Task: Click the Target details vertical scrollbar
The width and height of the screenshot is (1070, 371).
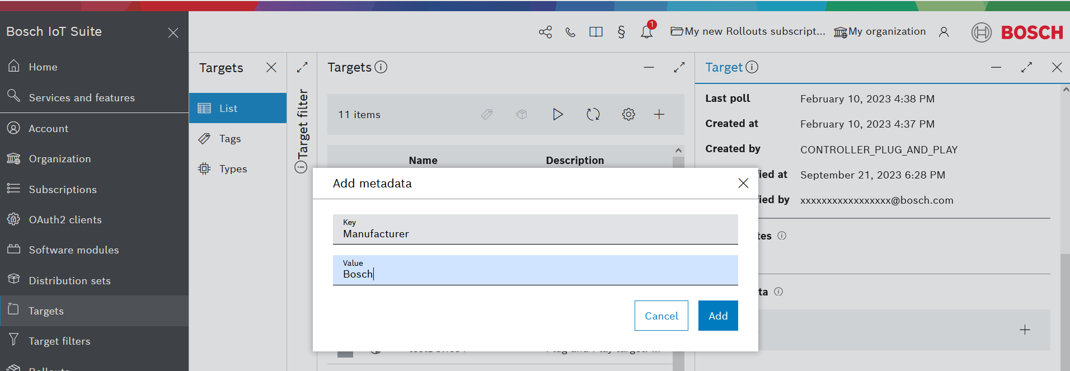Action: coord(1065,224)
